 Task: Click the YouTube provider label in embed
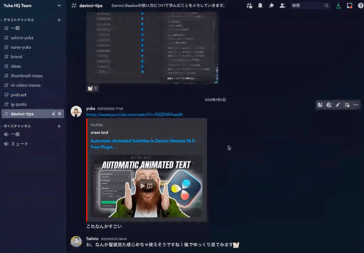(97, 125)
